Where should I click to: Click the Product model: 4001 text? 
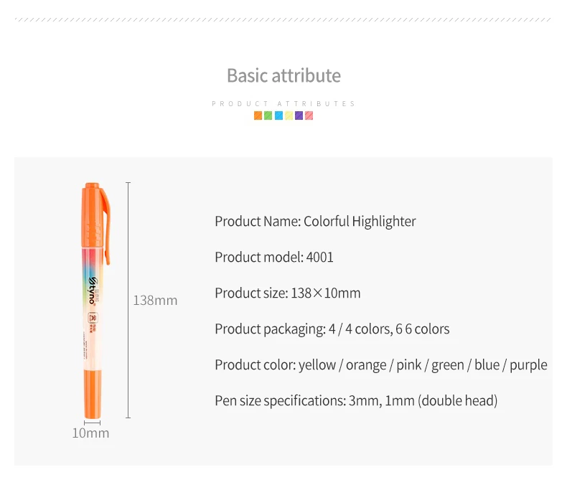274,258
